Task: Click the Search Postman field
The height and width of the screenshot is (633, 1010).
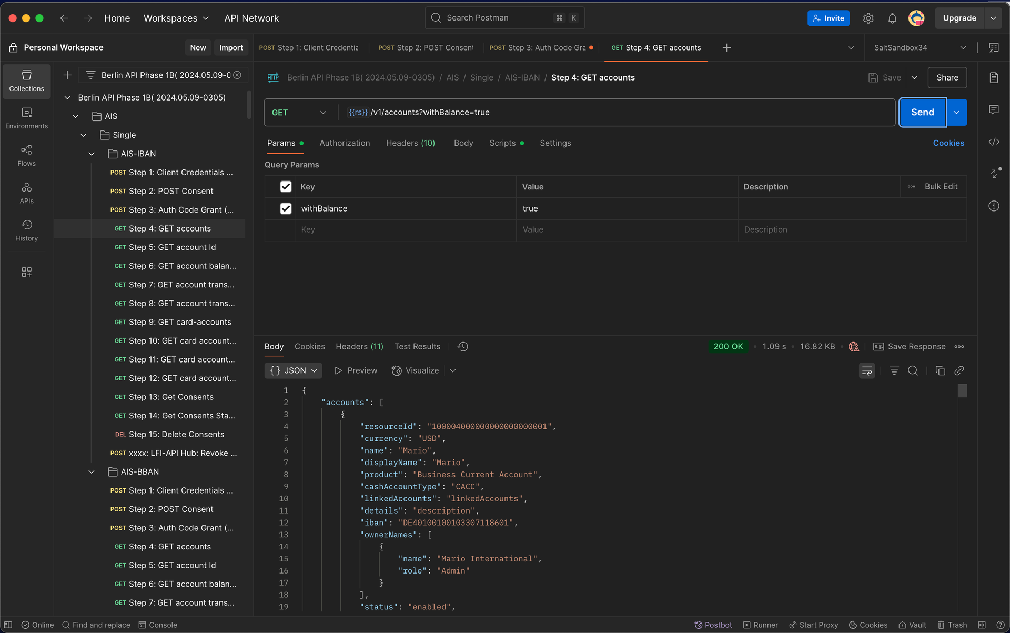Action: 504,18
